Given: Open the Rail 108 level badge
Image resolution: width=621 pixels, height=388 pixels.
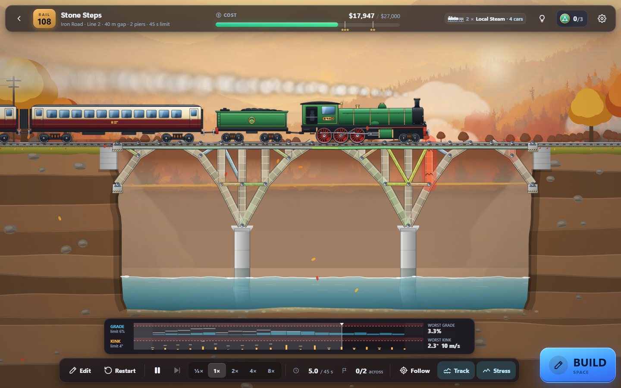Looking at the screenshot, I should point(44,19).
